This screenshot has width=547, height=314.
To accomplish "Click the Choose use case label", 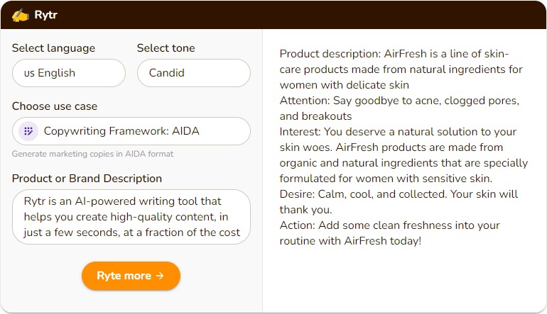I will coord(55,106).
